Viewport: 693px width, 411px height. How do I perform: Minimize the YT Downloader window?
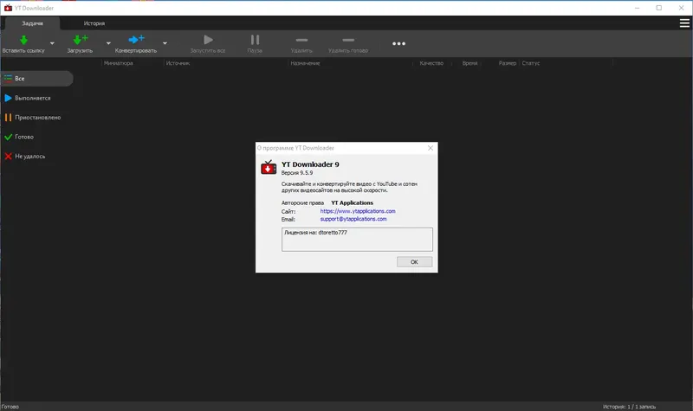point(637,8)
